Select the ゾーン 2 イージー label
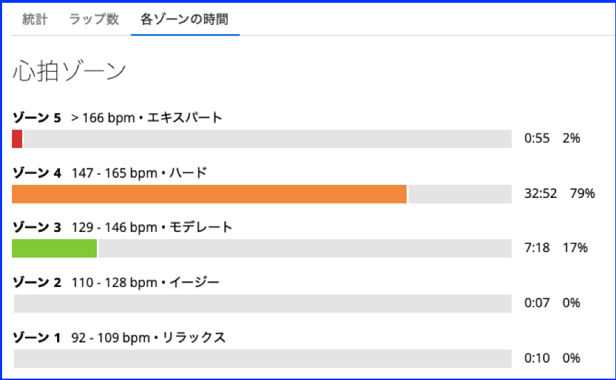The image size is (616, 380). [x=116, y=282]
